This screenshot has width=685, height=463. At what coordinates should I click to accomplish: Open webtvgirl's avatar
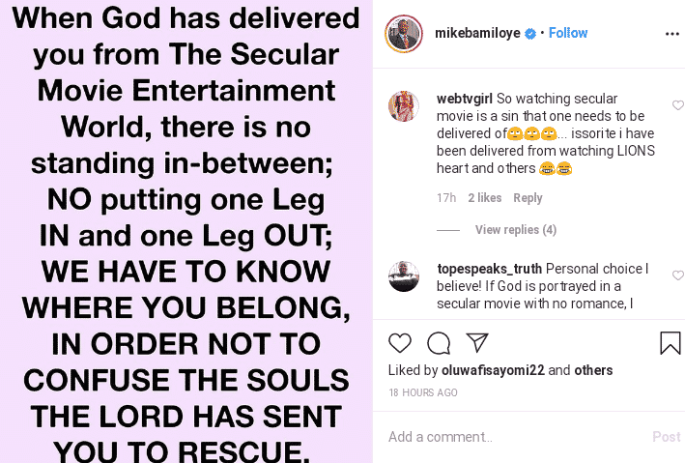[x=403, y=105]
